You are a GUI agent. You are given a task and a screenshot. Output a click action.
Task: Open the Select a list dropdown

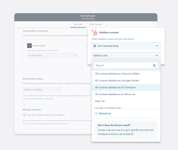point(126,55)
